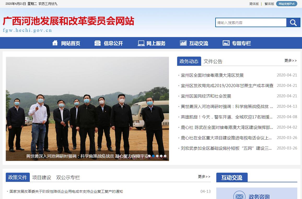Select the last carousel slide dot
Screen dimensions: 302x199
point(165,156)
